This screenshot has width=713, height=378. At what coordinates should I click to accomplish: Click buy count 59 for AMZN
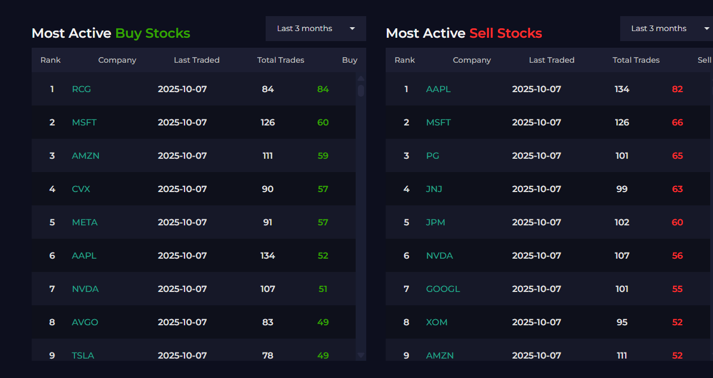point(323,155)
